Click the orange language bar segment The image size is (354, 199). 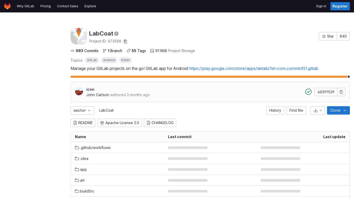pyautogui.click(x=209, y=77)
